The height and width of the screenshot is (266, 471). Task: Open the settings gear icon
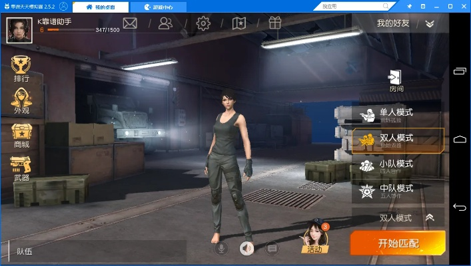(203, 23)
